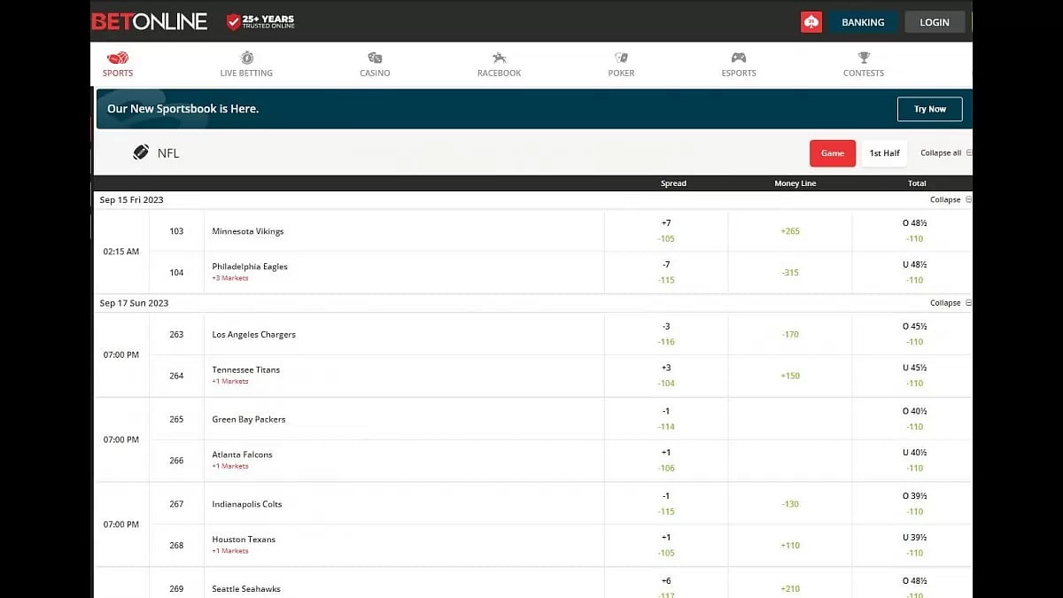Collapse the Sep 15 Fri 2023 section
The image size is (1063, 598).
[x=949, y=200]
